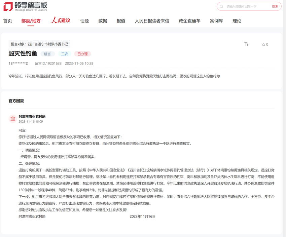
Task: Click the building icon beside 射洪市农业农村局
Action: pyautogui.click(x=13, y=119)
